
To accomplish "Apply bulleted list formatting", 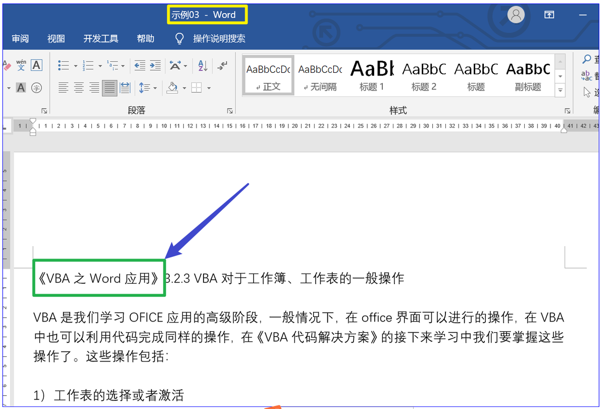I will tap(64, 65).
